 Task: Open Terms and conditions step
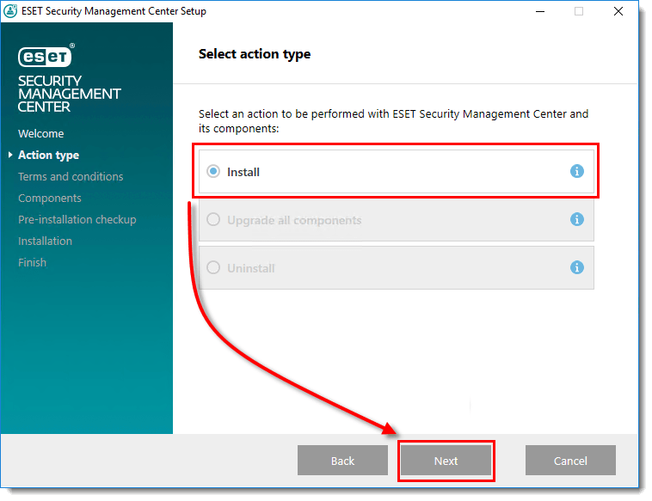(71, 176)
